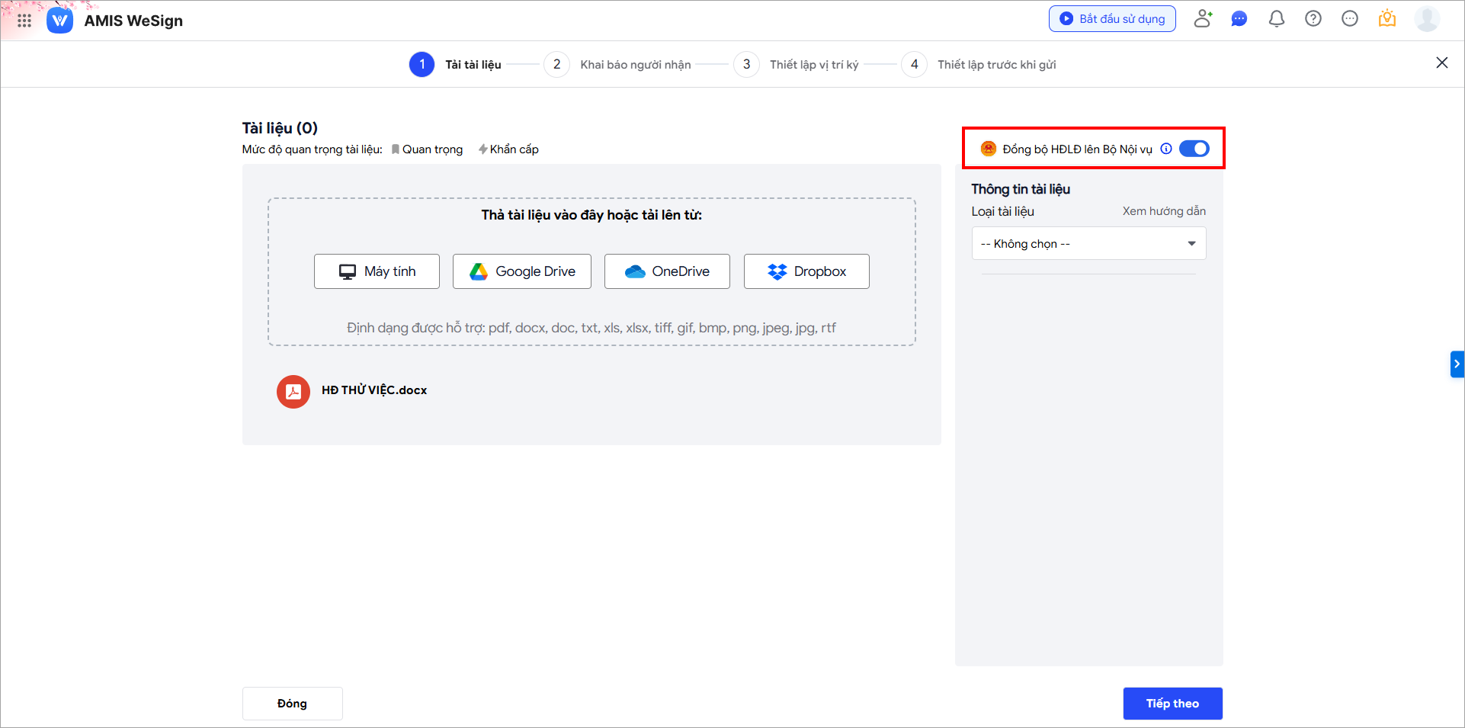Click the help question mark icon
Screen dimensions: 1465x728
pyautogui.click(x=1313, y=19)
